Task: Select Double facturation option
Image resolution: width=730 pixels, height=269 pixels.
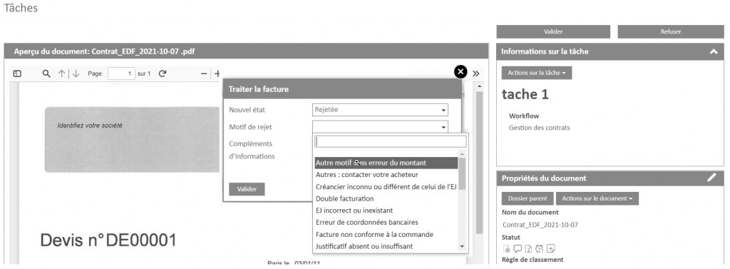Action: coord(386,199)
